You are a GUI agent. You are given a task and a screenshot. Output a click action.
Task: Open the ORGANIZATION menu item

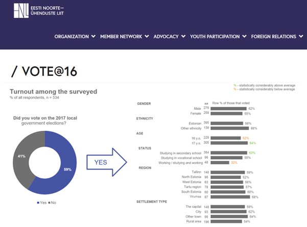point(72,37)
